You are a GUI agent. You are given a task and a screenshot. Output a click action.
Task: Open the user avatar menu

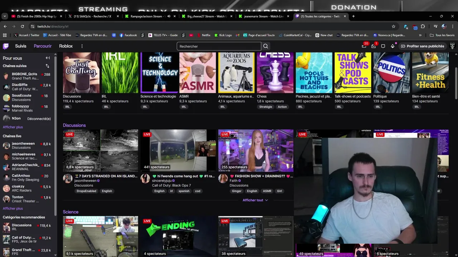(x=452, y=46)
